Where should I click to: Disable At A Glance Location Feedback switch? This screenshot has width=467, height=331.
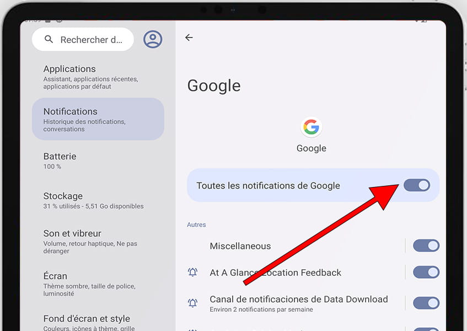426,272
